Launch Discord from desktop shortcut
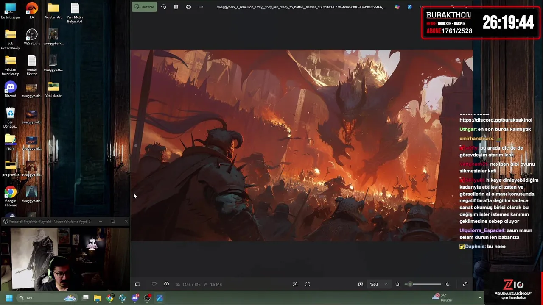543x305 pixels. 11,90
